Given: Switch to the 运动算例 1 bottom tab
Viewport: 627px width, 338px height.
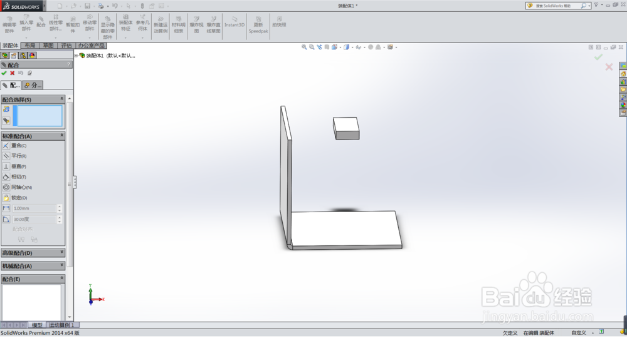Looking at the screenshot, I should click(62, 325).
